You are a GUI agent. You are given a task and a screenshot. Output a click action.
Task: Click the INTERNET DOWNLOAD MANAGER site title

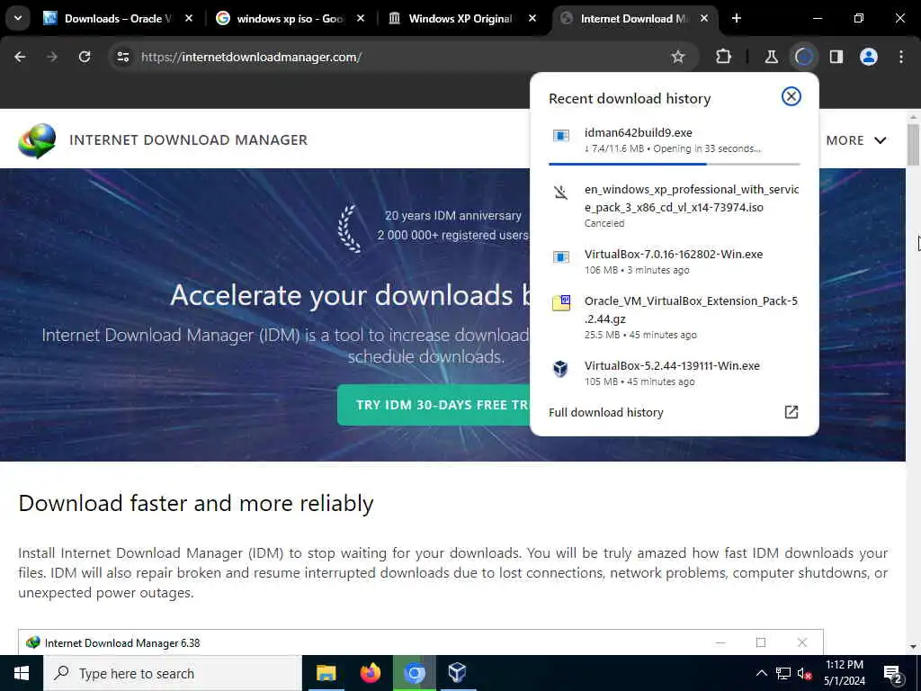(189, 139)
